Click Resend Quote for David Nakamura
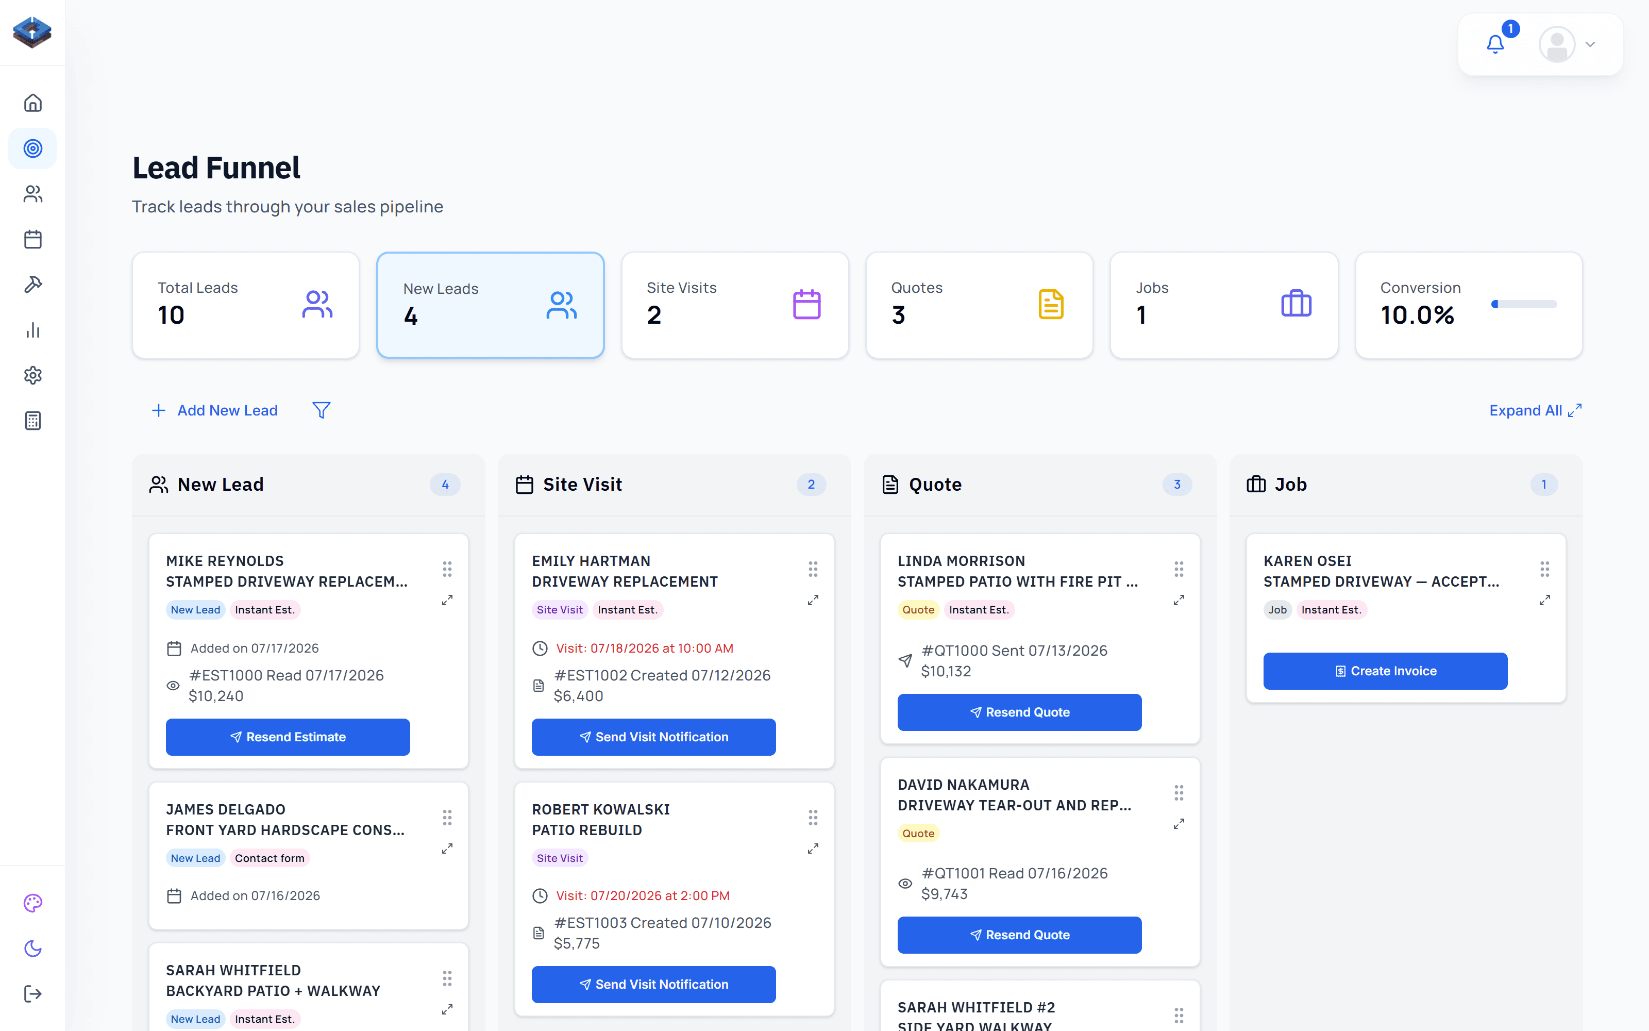The width and height of the screenshot is (1649, 1031). coord(1020,935)
